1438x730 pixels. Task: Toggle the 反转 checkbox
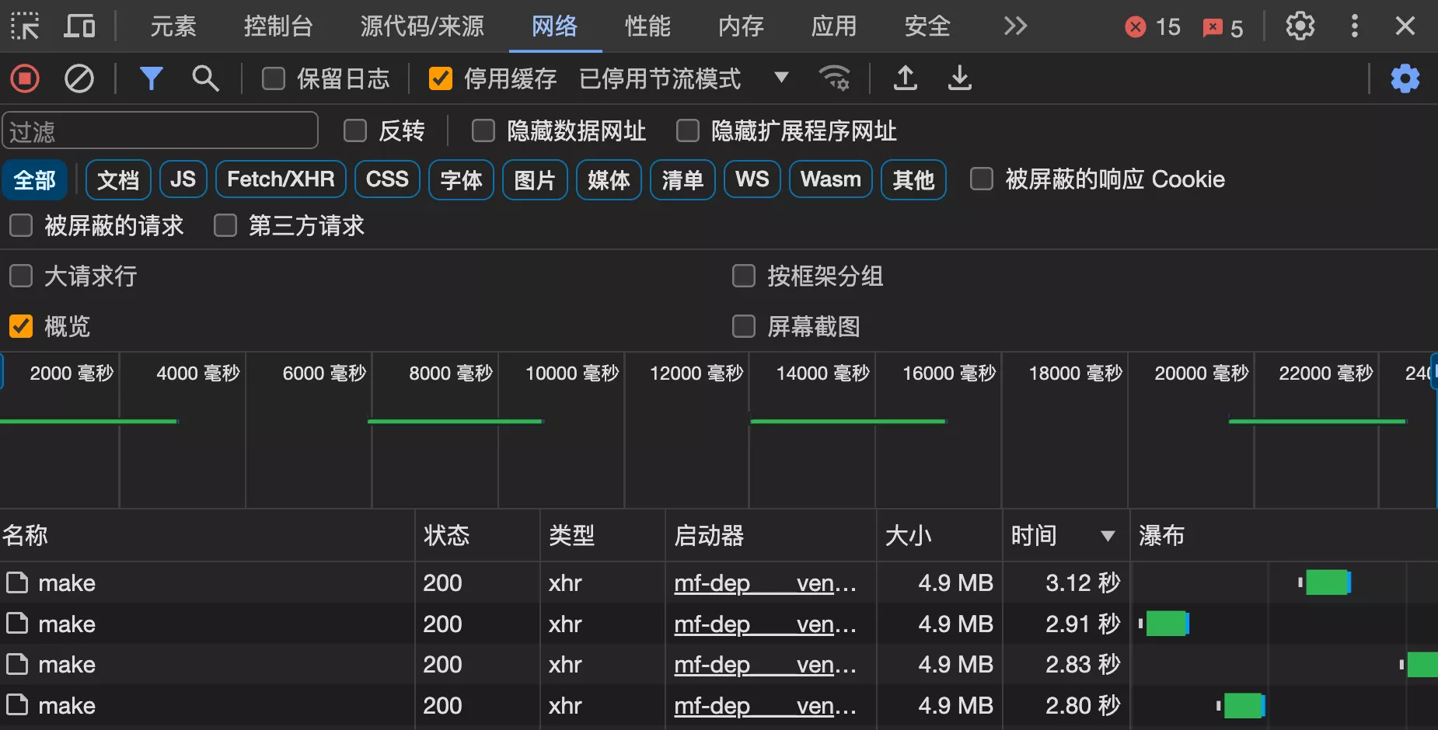(355, 130)
